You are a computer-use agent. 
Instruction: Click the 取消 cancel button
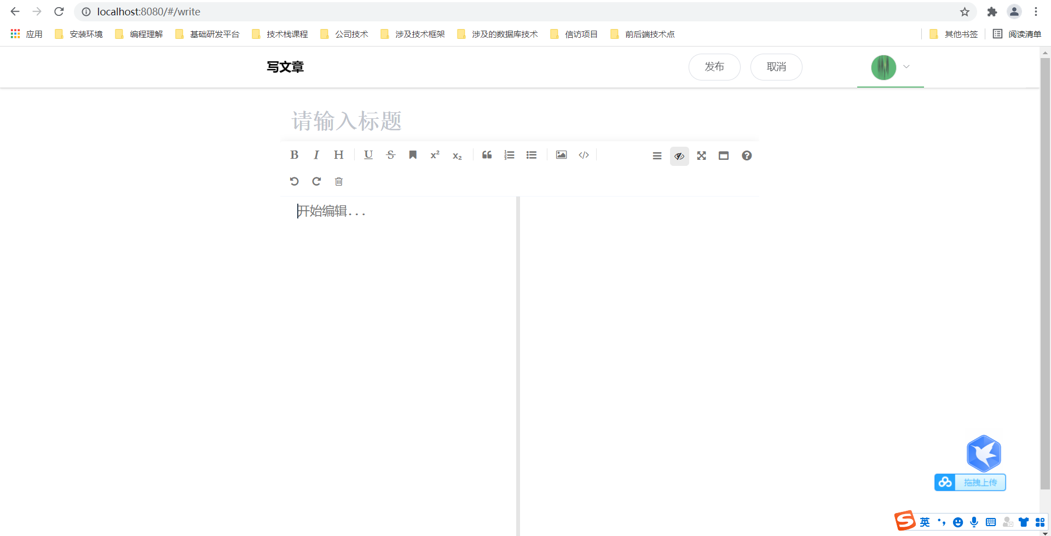(776, 67)
